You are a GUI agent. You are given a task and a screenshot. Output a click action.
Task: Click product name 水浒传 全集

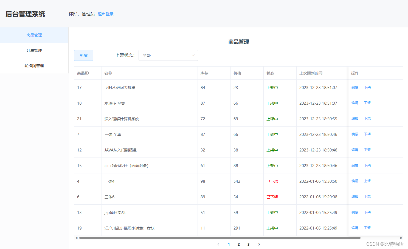click(x=115, y=103)
